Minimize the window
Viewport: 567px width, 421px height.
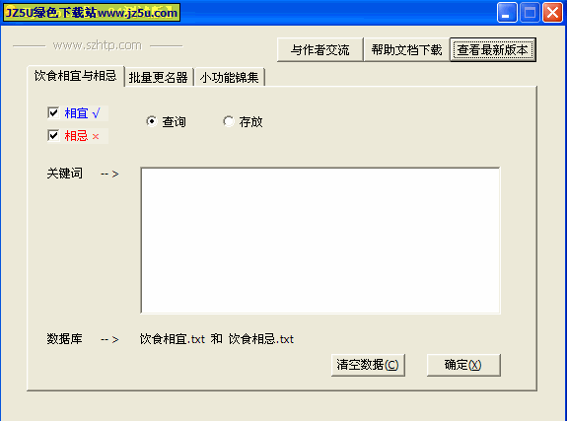click(x=507, y=13)
